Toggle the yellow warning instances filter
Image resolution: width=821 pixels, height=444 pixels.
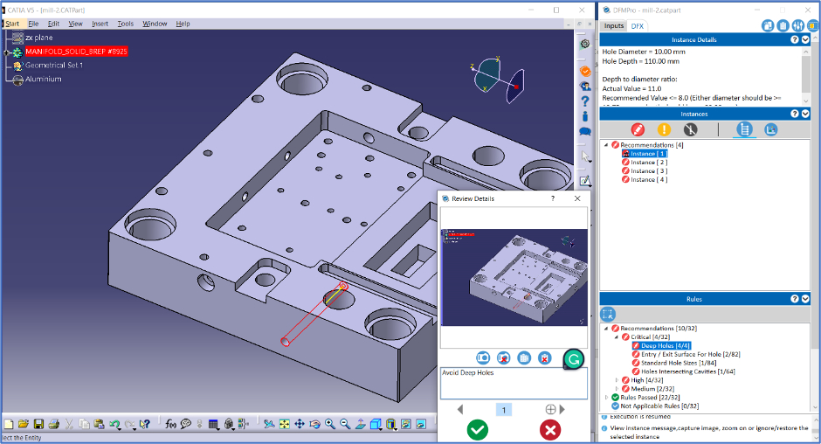664,129
